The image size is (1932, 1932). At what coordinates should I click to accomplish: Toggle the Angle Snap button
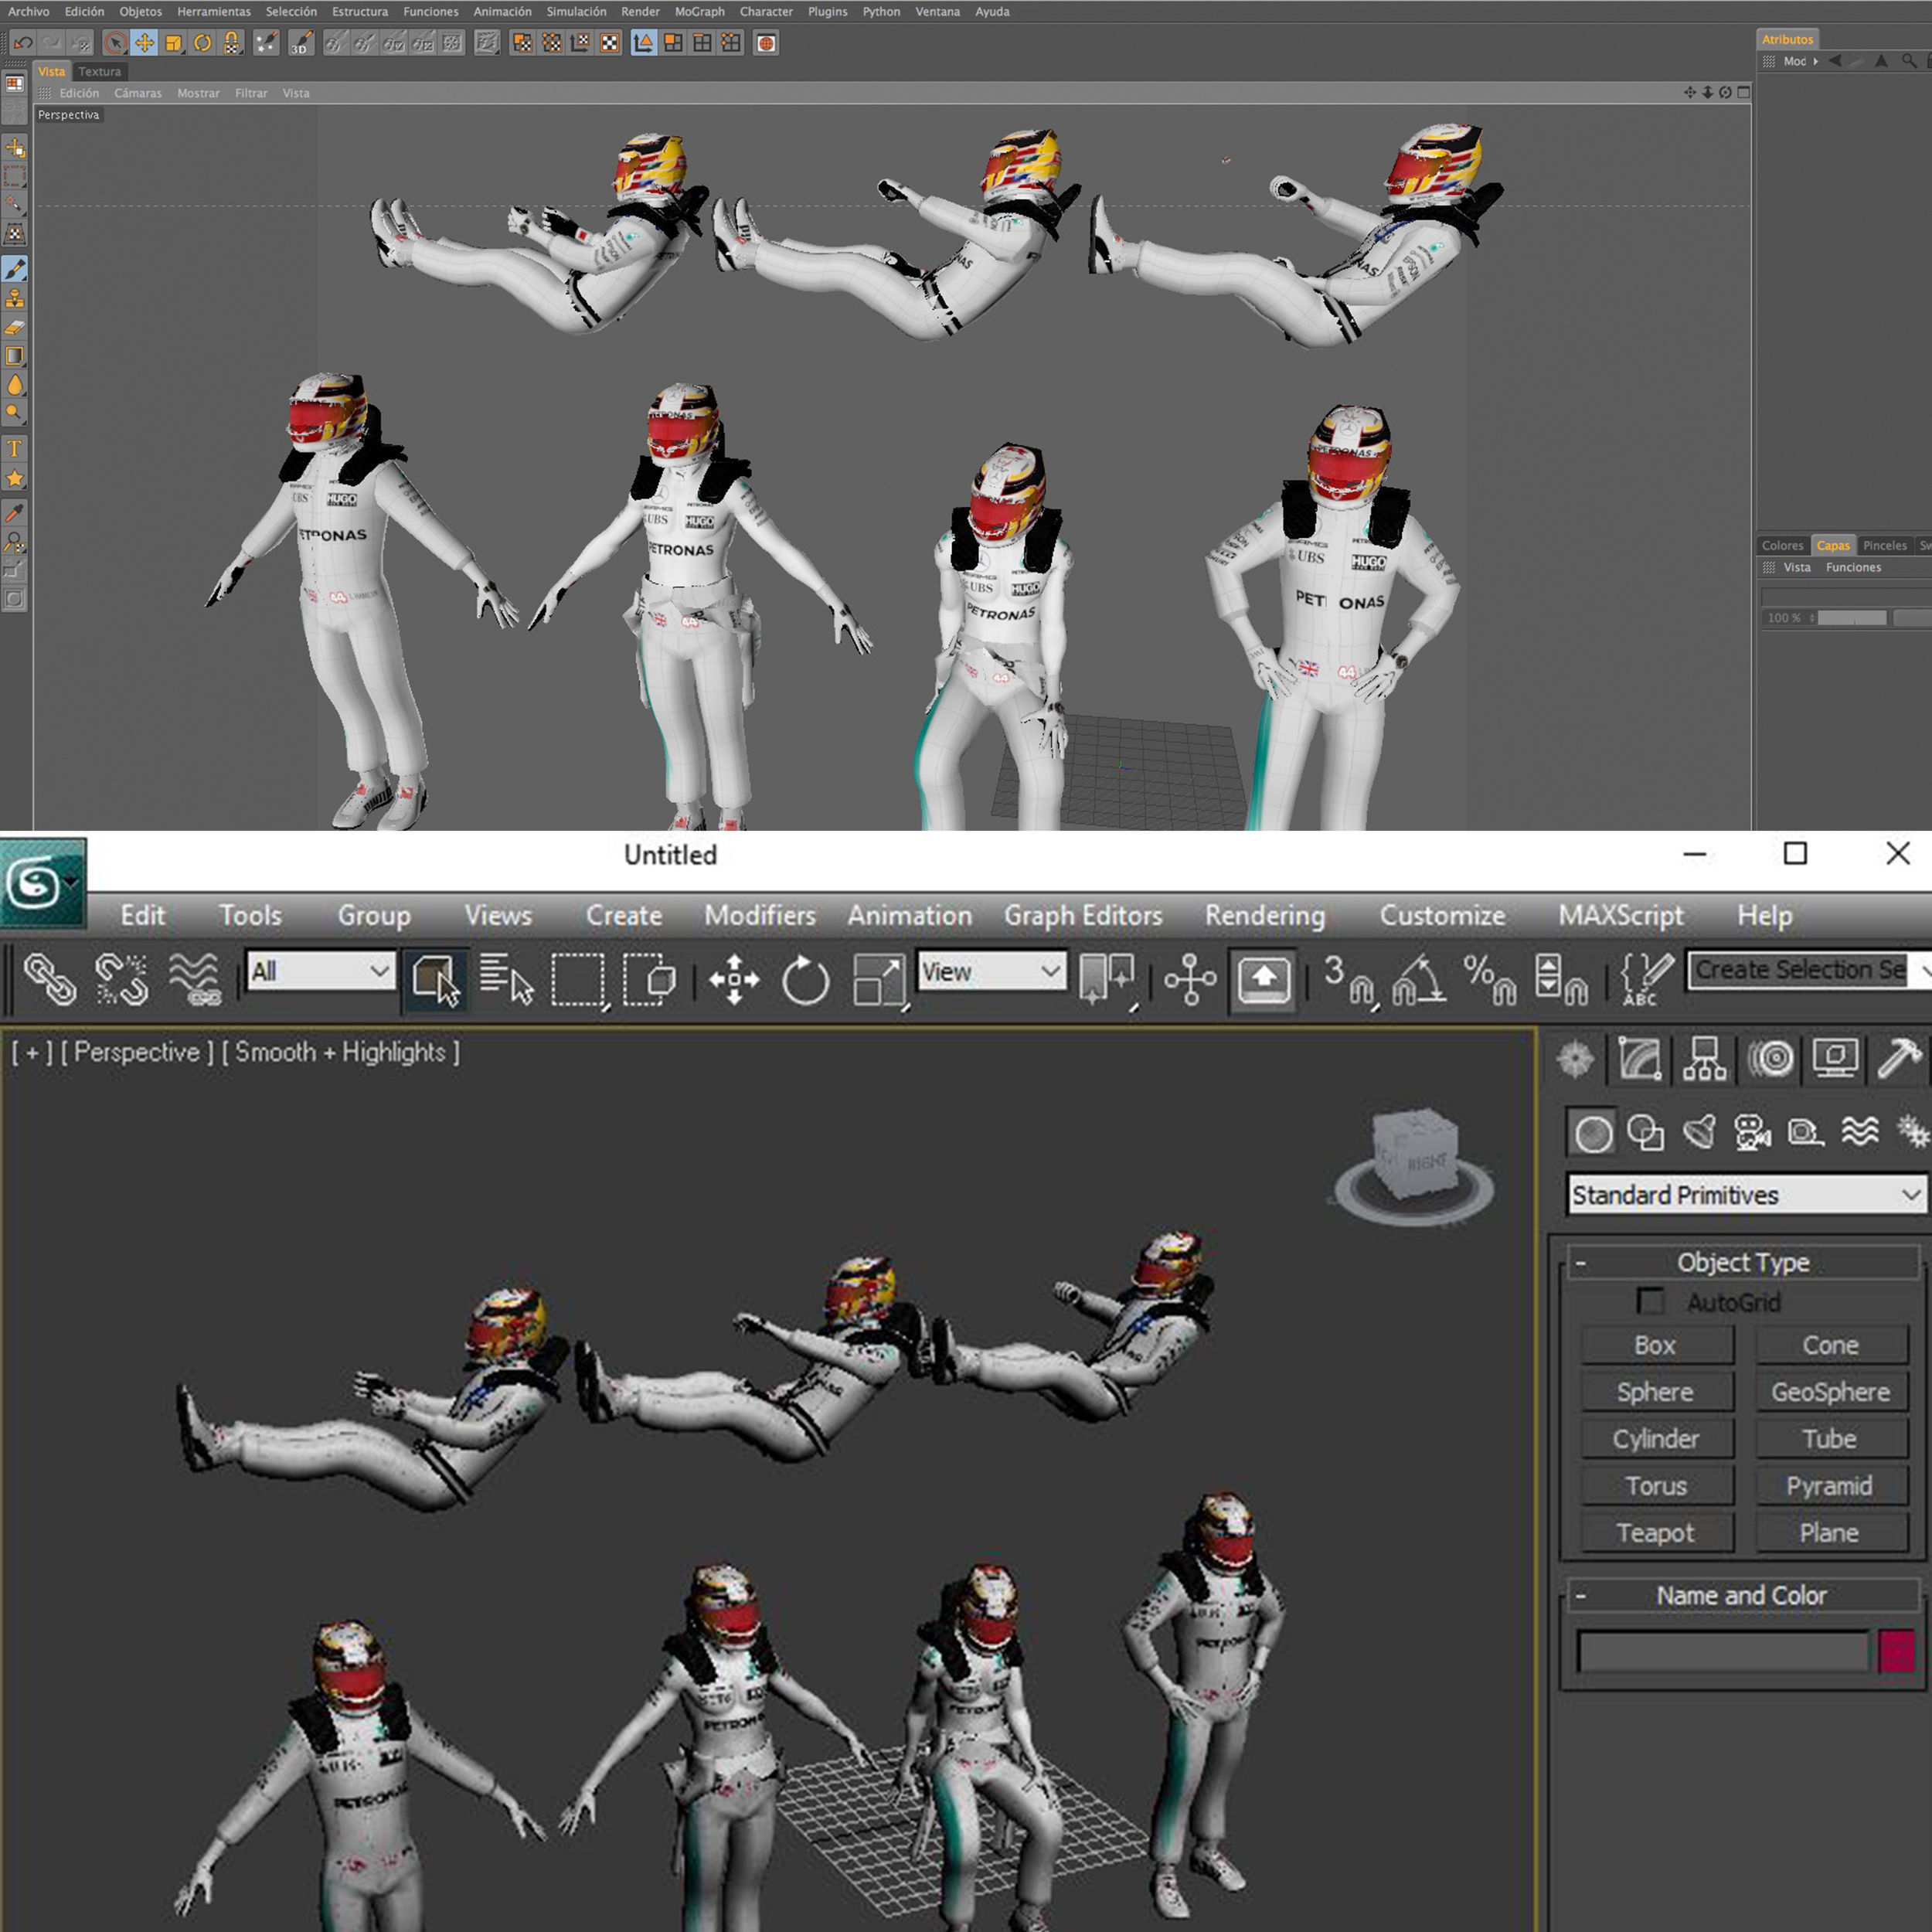pyautogui.click(x=1418, y=979)
